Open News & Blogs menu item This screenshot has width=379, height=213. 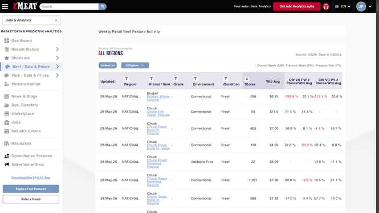click(25, 96)
